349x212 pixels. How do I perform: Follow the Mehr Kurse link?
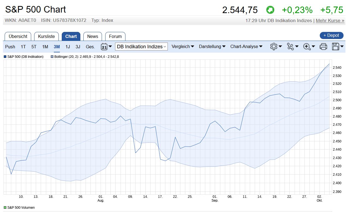pos(330,20)
